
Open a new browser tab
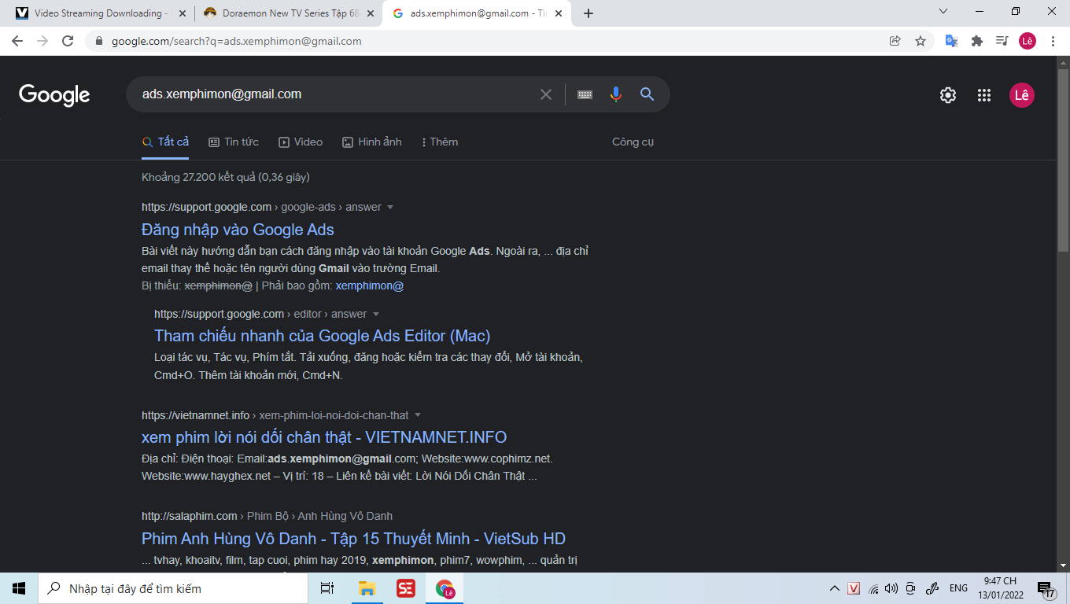(x=588, y=13)
